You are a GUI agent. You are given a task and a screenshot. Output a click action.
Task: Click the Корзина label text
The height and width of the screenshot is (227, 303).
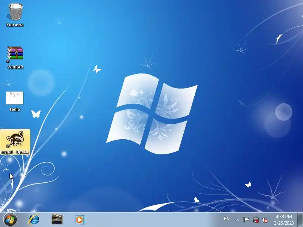(x=15, y=25)
